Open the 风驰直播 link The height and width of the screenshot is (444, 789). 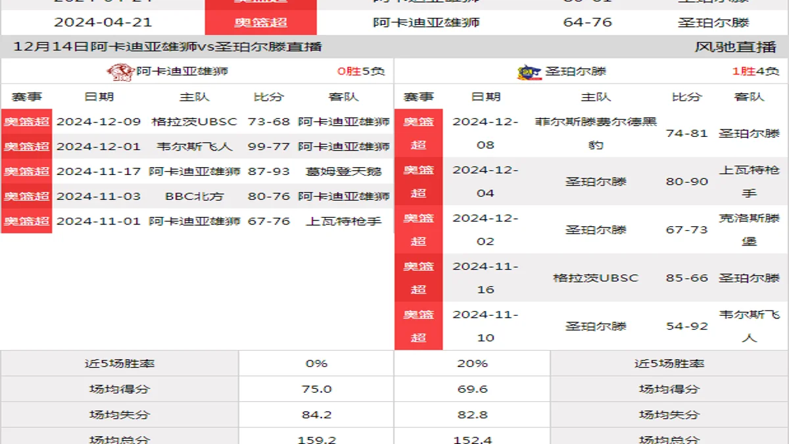pyautogui.click(x=736, y=47)
